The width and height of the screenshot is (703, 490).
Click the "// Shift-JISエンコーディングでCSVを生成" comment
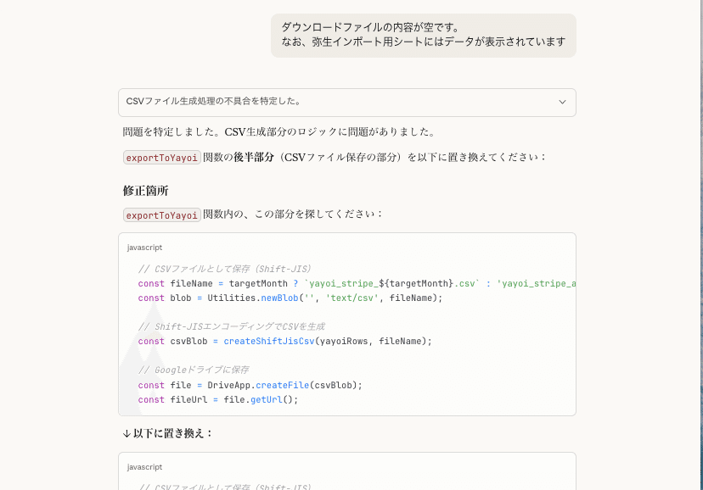231,326
